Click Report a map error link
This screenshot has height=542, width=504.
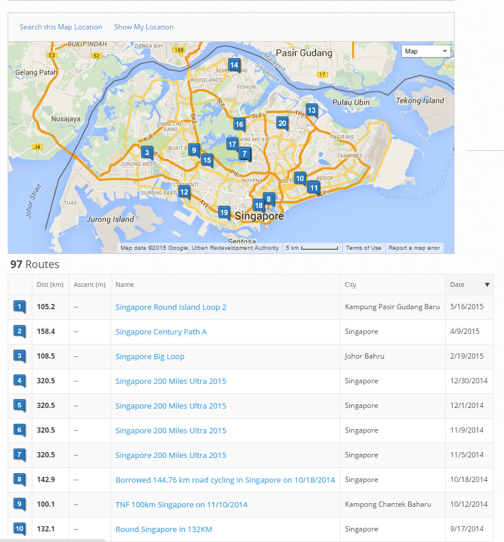click(414, 248)
